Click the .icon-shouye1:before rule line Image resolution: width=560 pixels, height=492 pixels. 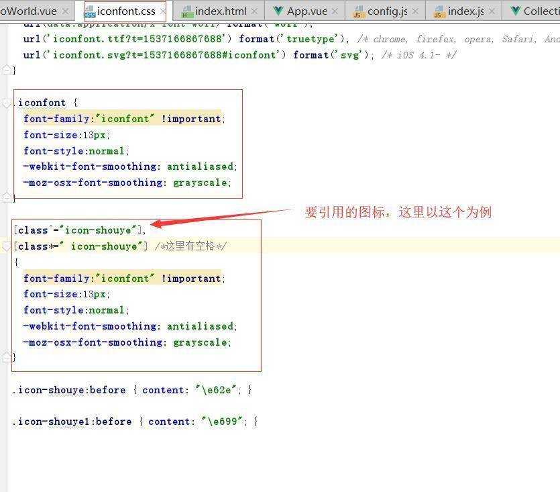134,422
